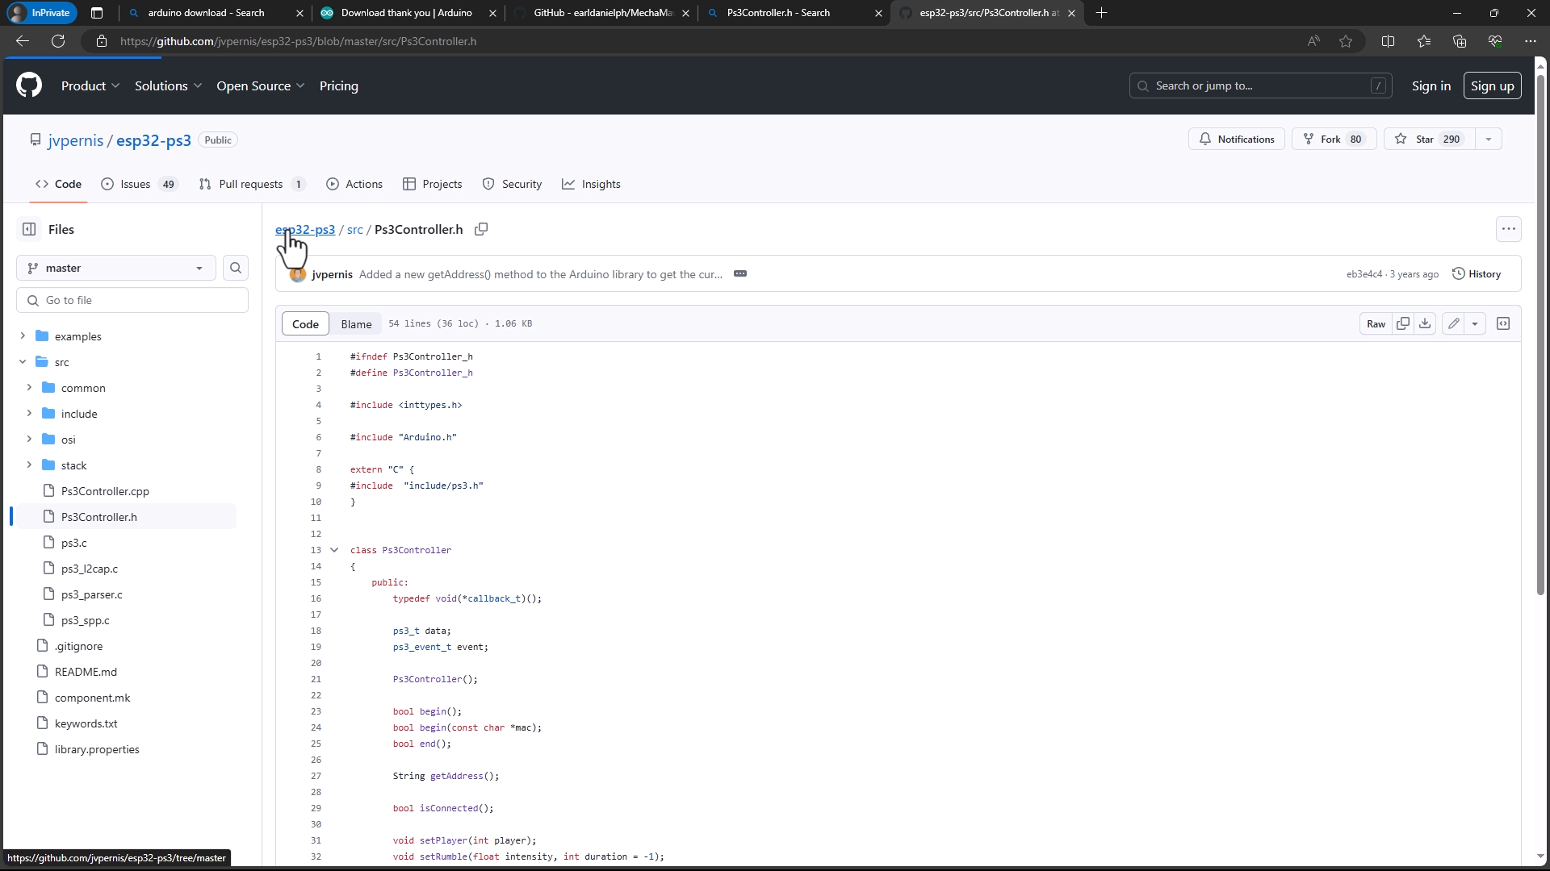This screenshot has width=1550, height=871.
Task: Open the file search magnifier button
Action: coord(236,269)
